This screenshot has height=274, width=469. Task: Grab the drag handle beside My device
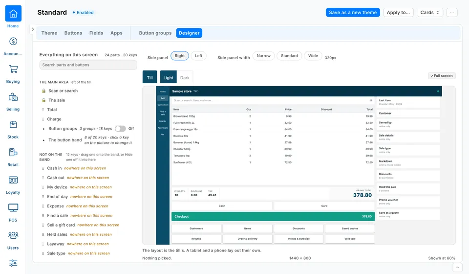pos(43,187)
